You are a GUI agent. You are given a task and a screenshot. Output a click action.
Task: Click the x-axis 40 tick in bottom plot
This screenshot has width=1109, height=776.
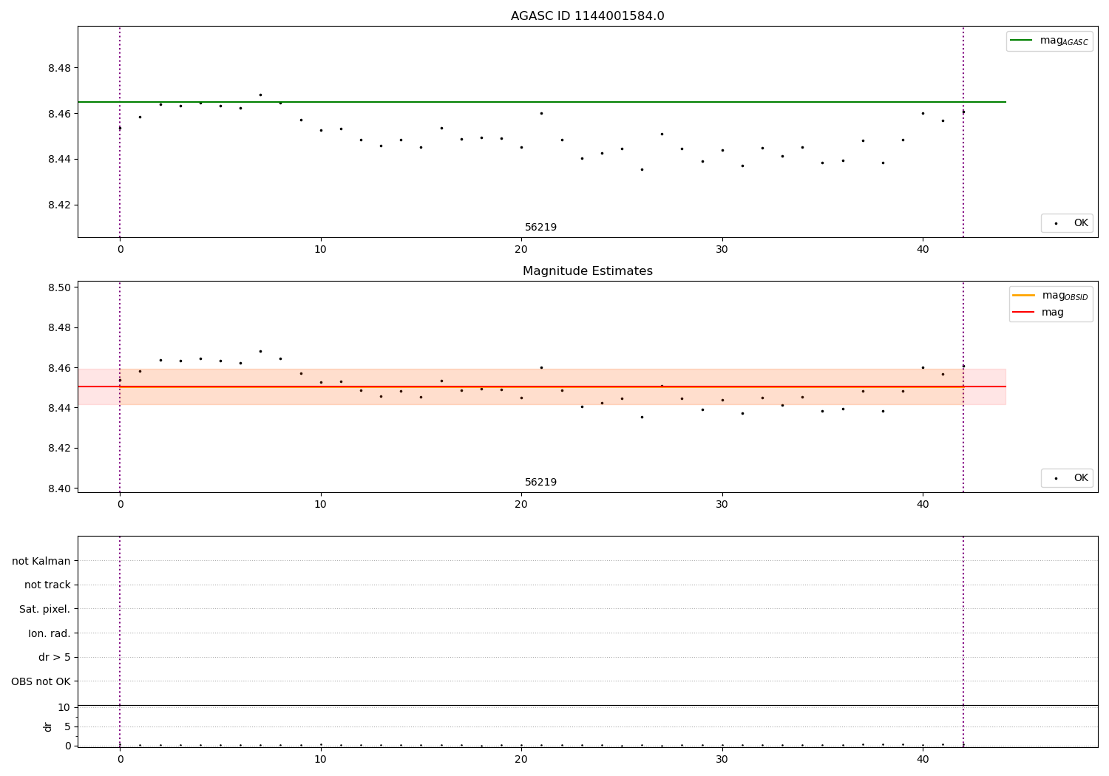pos(923,758)
